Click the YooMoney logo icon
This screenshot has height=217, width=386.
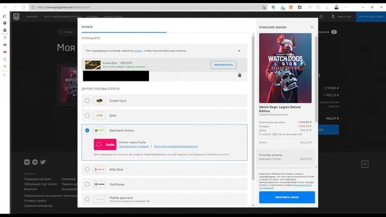(x=100, y=184)
